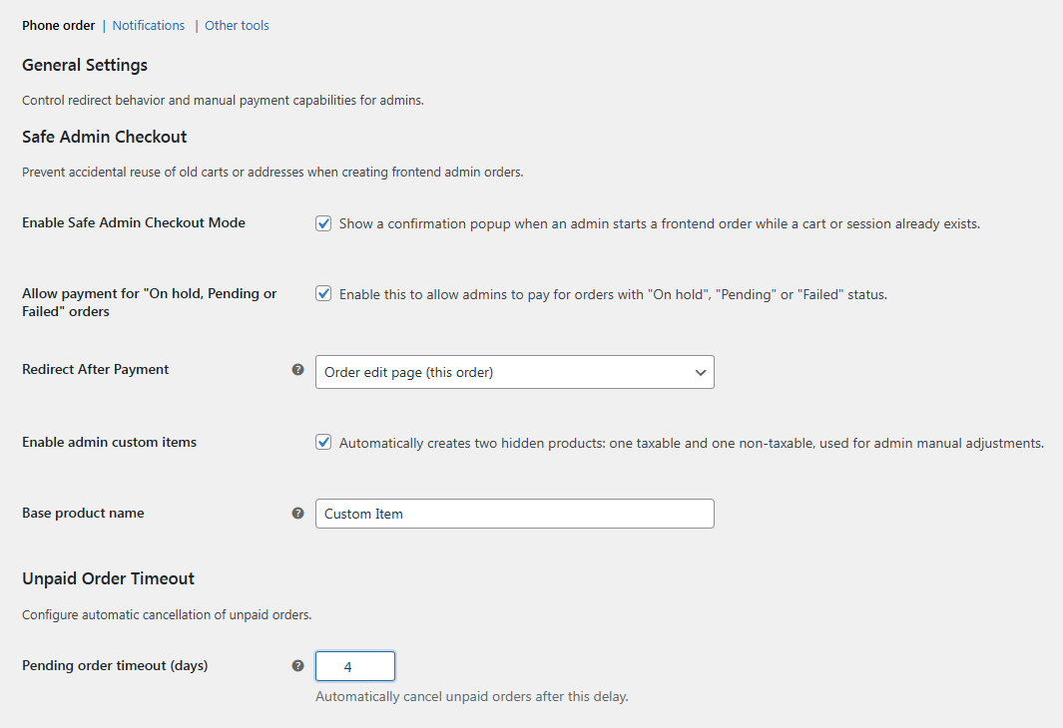Viewport: 1063px width, 728px height.
Task: Click the Pending order timeout help icon
Action: [x=297, y=666]
